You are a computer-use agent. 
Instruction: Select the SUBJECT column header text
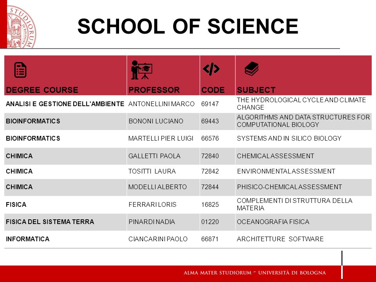click(256, 90)
